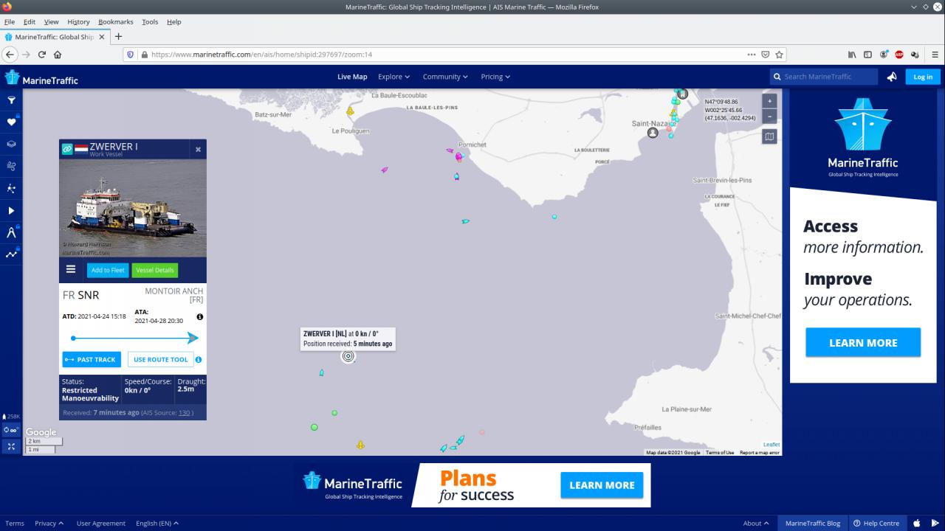
Task: Open the User Agreement footer link
Action: 101,523
